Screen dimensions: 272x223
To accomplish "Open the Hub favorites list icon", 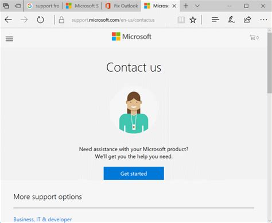I will [x=215, y=20].
